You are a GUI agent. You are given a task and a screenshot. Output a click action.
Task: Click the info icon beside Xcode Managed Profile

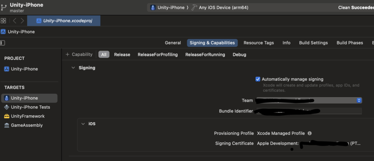pyautogui.click(x=309, y=134)
